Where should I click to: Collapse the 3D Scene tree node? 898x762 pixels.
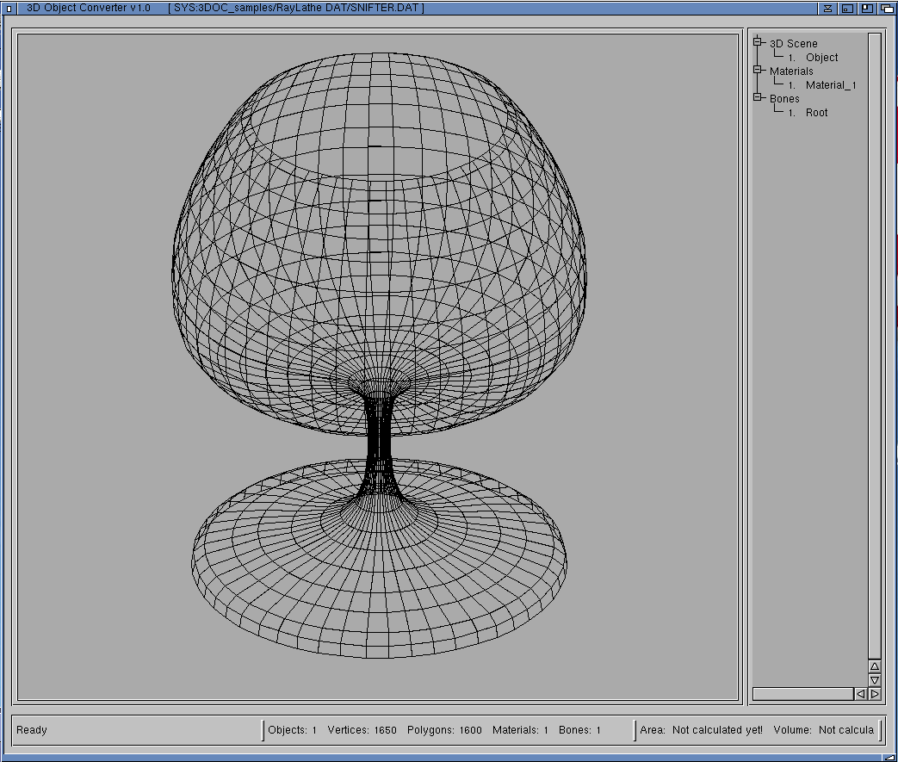(759, 42)
